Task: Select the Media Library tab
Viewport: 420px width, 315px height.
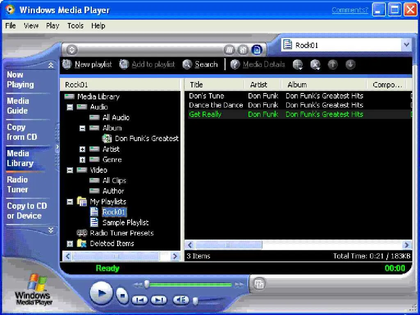Action: click(x=21, y=158)
